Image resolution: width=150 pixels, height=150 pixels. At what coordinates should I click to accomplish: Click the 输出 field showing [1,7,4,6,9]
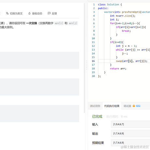130,133
